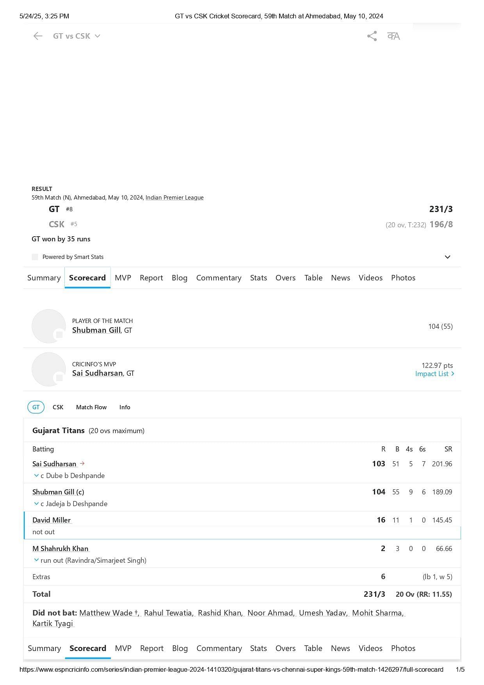Image resolution: width=484 pixels, height=685 pixels.
Task: Click the retired-hurt arrow beside Sai Sudharsan
Action: pyautogui.click(x=82, y=464)
